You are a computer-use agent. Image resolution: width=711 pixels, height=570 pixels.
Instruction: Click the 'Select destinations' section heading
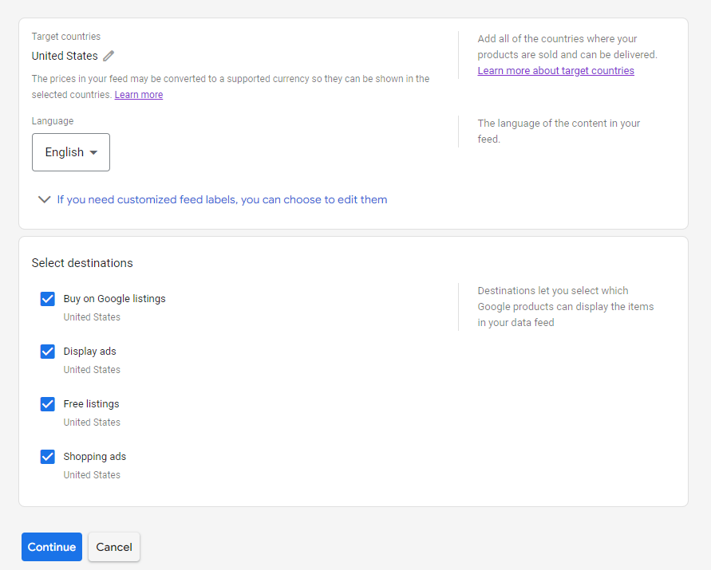tap(82, 263)
